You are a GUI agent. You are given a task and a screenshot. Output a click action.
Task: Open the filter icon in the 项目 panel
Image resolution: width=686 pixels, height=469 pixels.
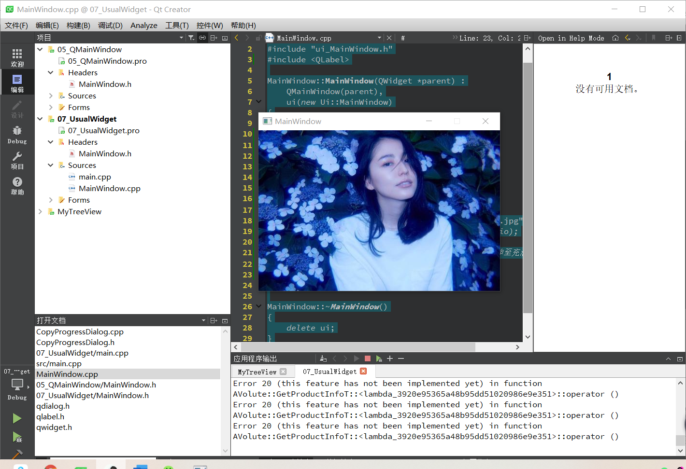[191, 38]
